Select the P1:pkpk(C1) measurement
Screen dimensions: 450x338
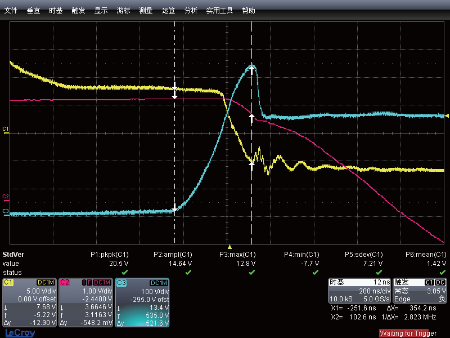pyautogui.click(x=110, y=255)
